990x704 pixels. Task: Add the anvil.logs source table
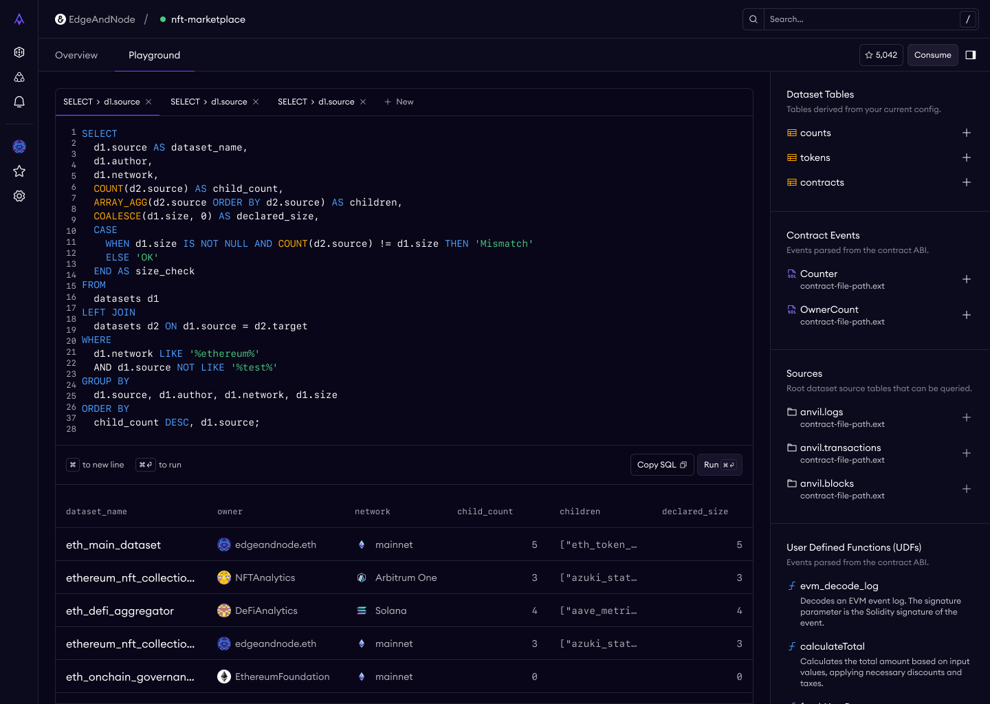(x=966, y=417)
